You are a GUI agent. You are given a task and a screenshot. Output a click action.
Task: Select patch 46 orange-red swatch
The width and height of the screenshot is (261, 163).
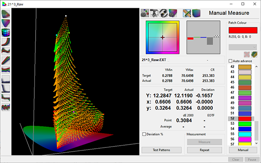click(x=245, y=88)
